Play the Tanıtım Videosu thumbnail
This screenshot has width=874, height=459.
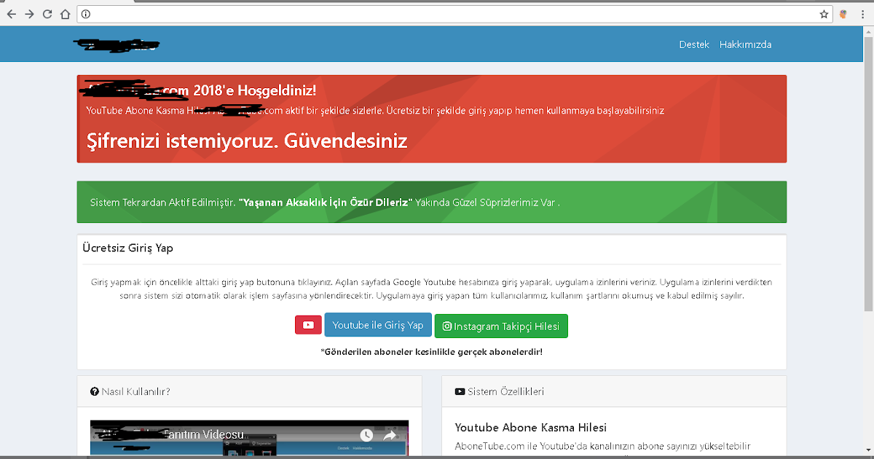[x=249, y=439]
